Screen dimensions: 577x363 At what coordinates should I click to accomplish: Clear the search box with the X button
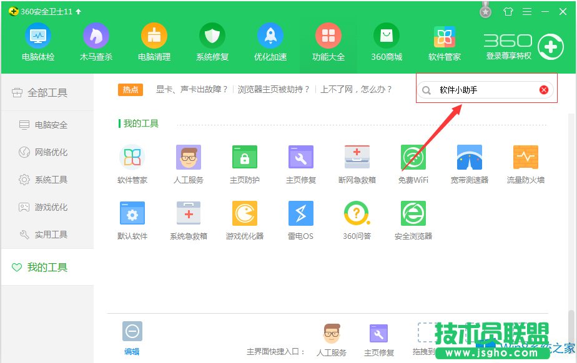543,89
